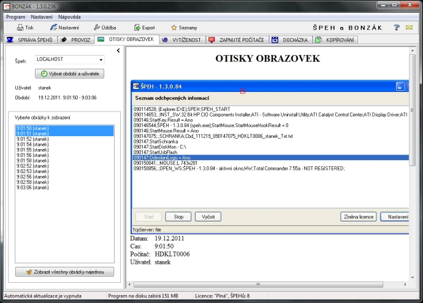Click Vybrat období a uživatele button
Screen dimensions: 423x303
point(69,74)
